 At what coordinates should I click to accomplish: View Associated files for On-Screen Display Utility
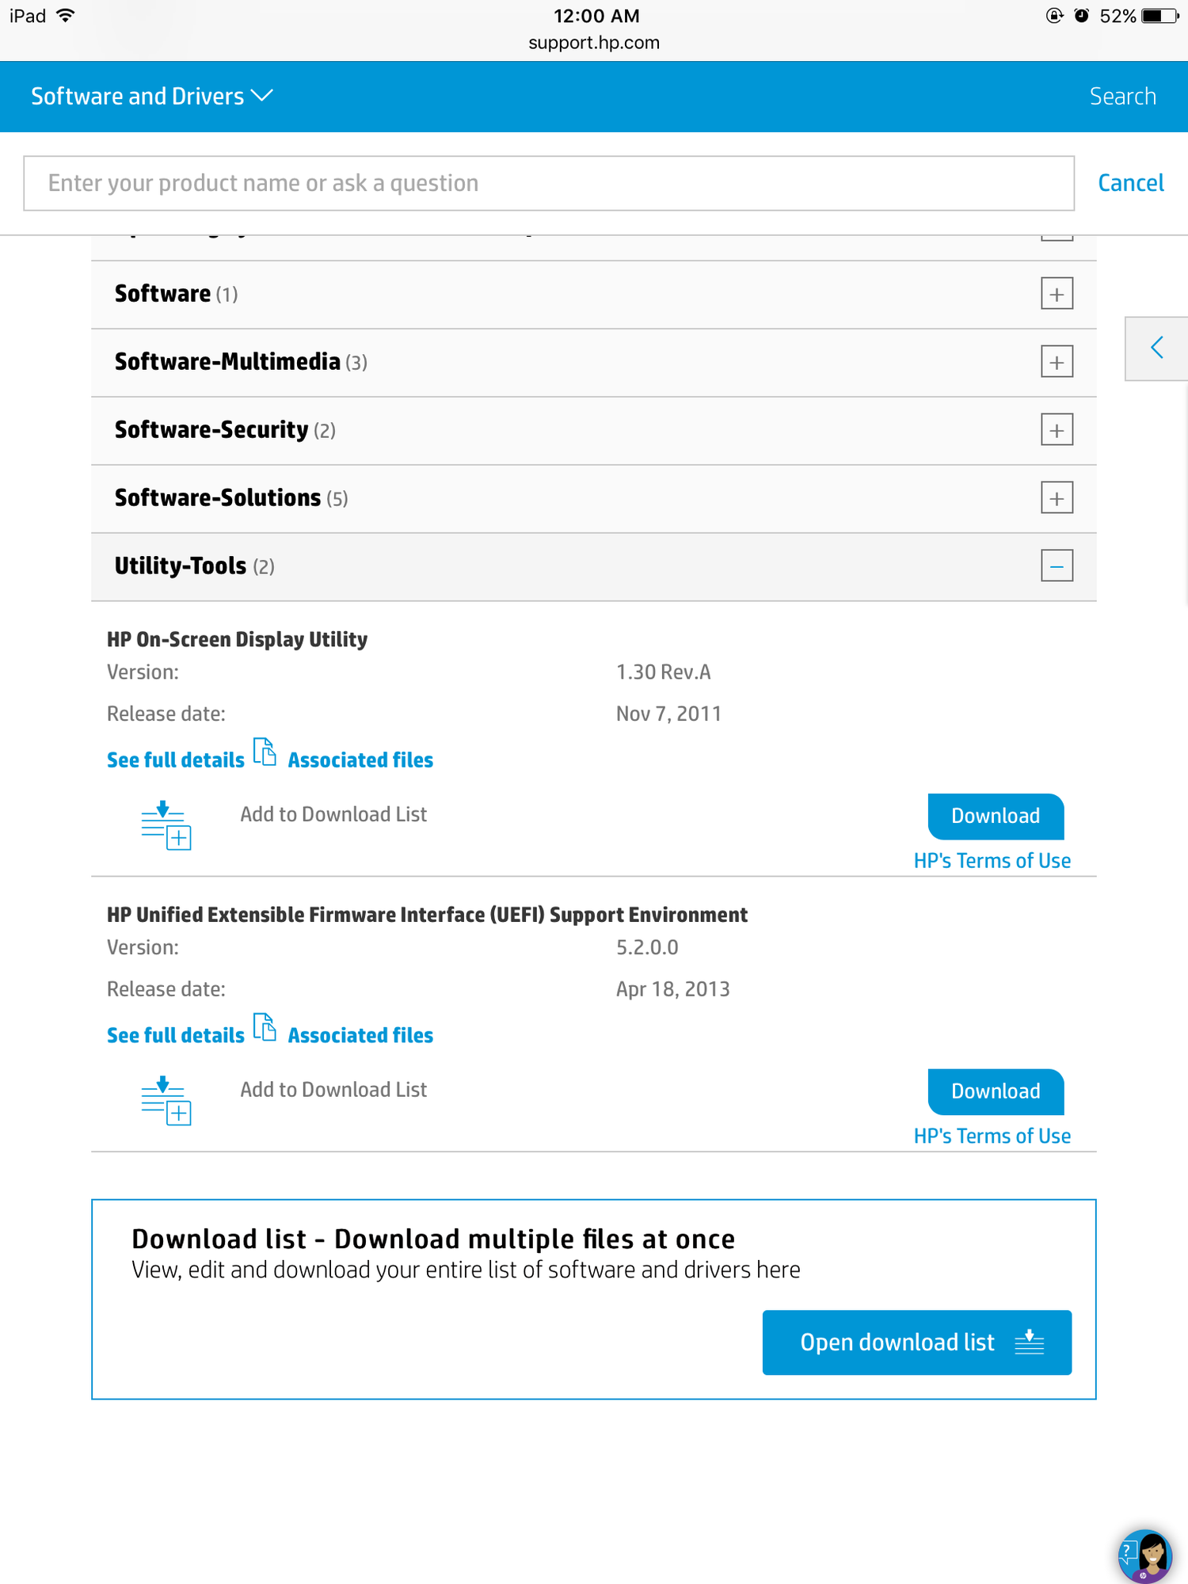pos(360,760)
